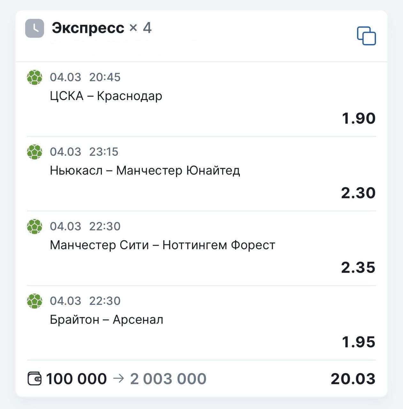The width and height of the screenshot is (403, 409).
Task: Click the arrow between stake and payout
Action: (x=118, y=379)
